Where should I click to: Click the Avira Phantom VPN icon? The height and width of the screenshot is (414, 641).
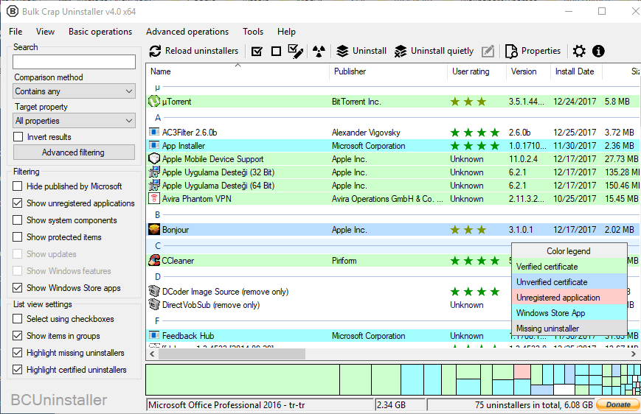(154, 199)
